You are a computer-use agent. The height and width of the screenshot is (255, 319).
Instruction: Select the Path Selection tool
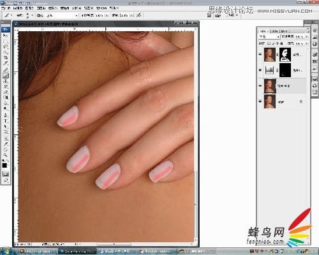pyautogui.click(x=5, y=126)
